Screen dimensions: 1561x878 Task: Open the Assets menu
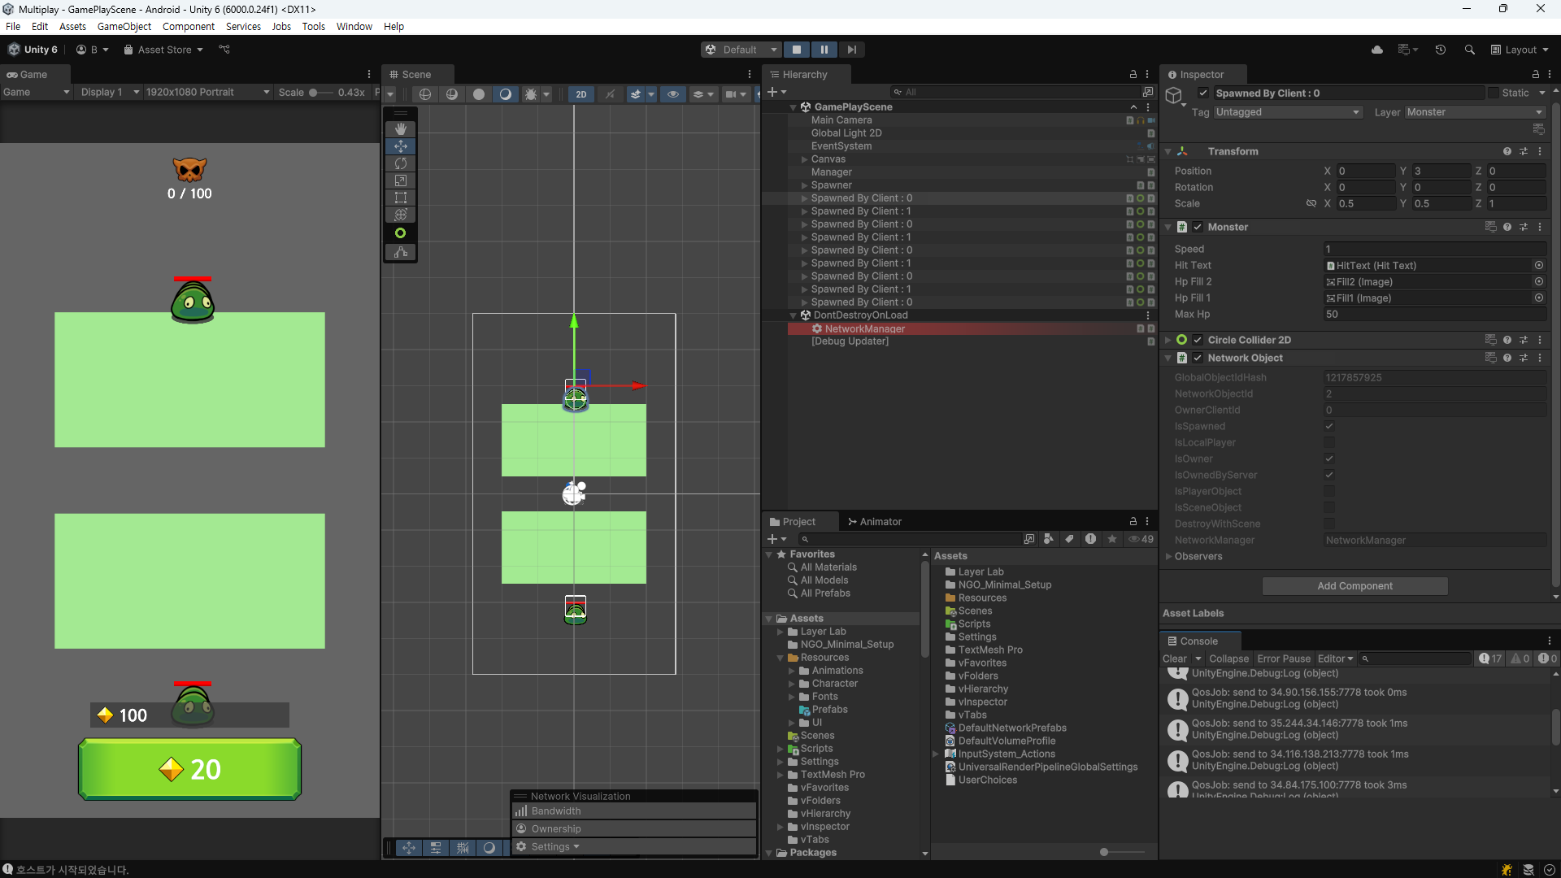click(x=72, y=27)
